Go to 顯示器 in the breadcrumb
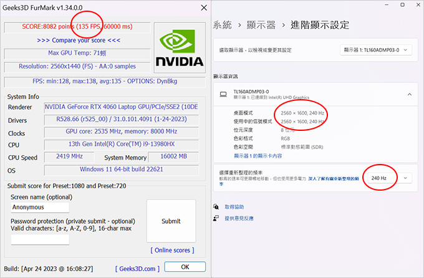The height and width of the screenshot is (278, 424). coord(261,25)
